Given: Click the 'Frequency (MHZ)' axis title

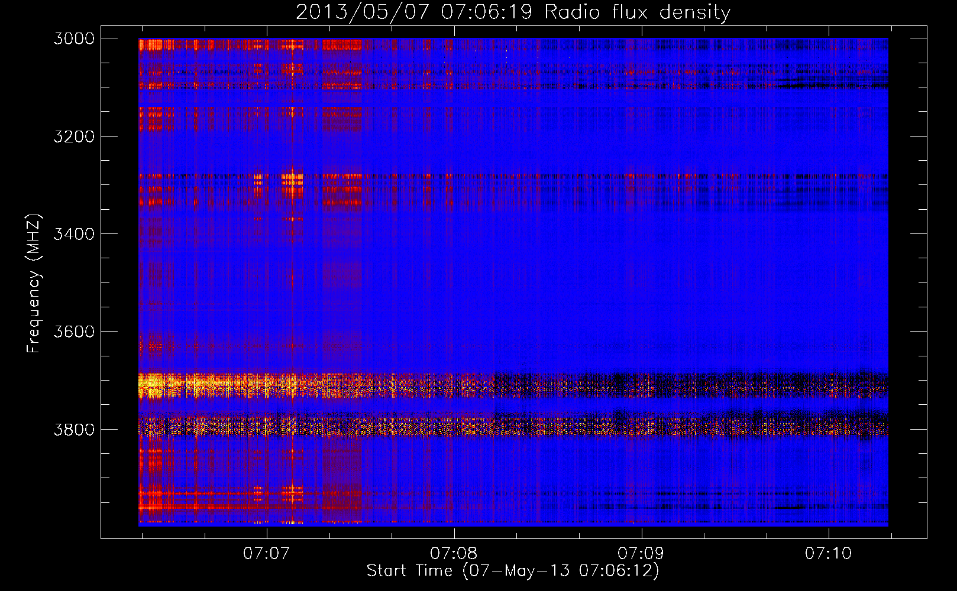Looking at the screenshot, I should click(34, 284).
